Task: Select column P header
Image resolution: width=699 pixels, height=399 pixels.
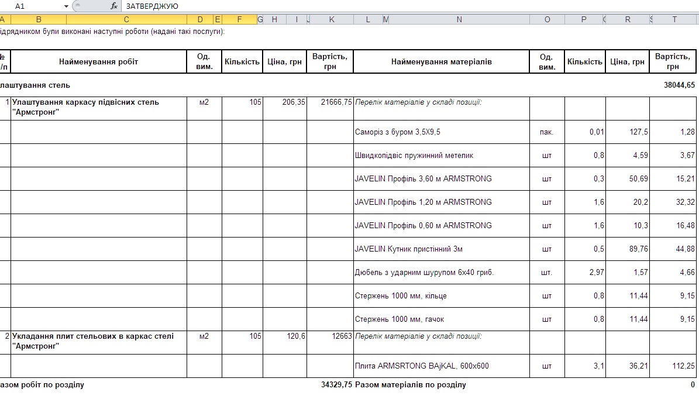Action: coord(584,19)
